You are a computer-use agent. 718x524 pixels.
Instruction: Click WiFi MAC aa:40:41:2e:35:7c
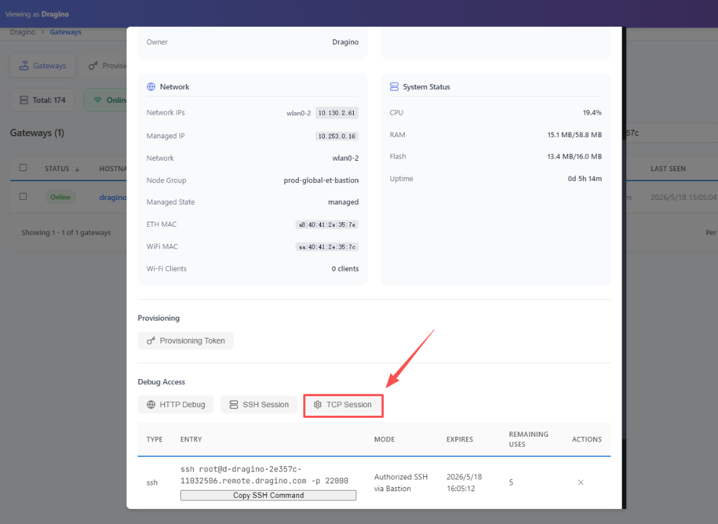click(x=327, y=247)
